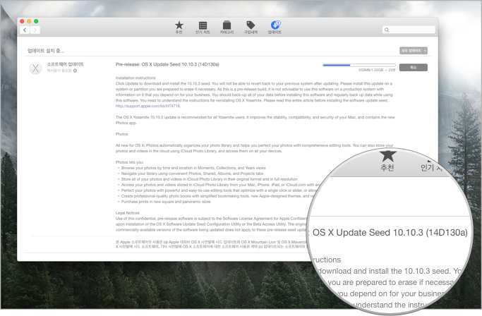The height and width of the screenshot is (316, 482).
Task: Click the OS X software update icon
Action: coord(36,68)
